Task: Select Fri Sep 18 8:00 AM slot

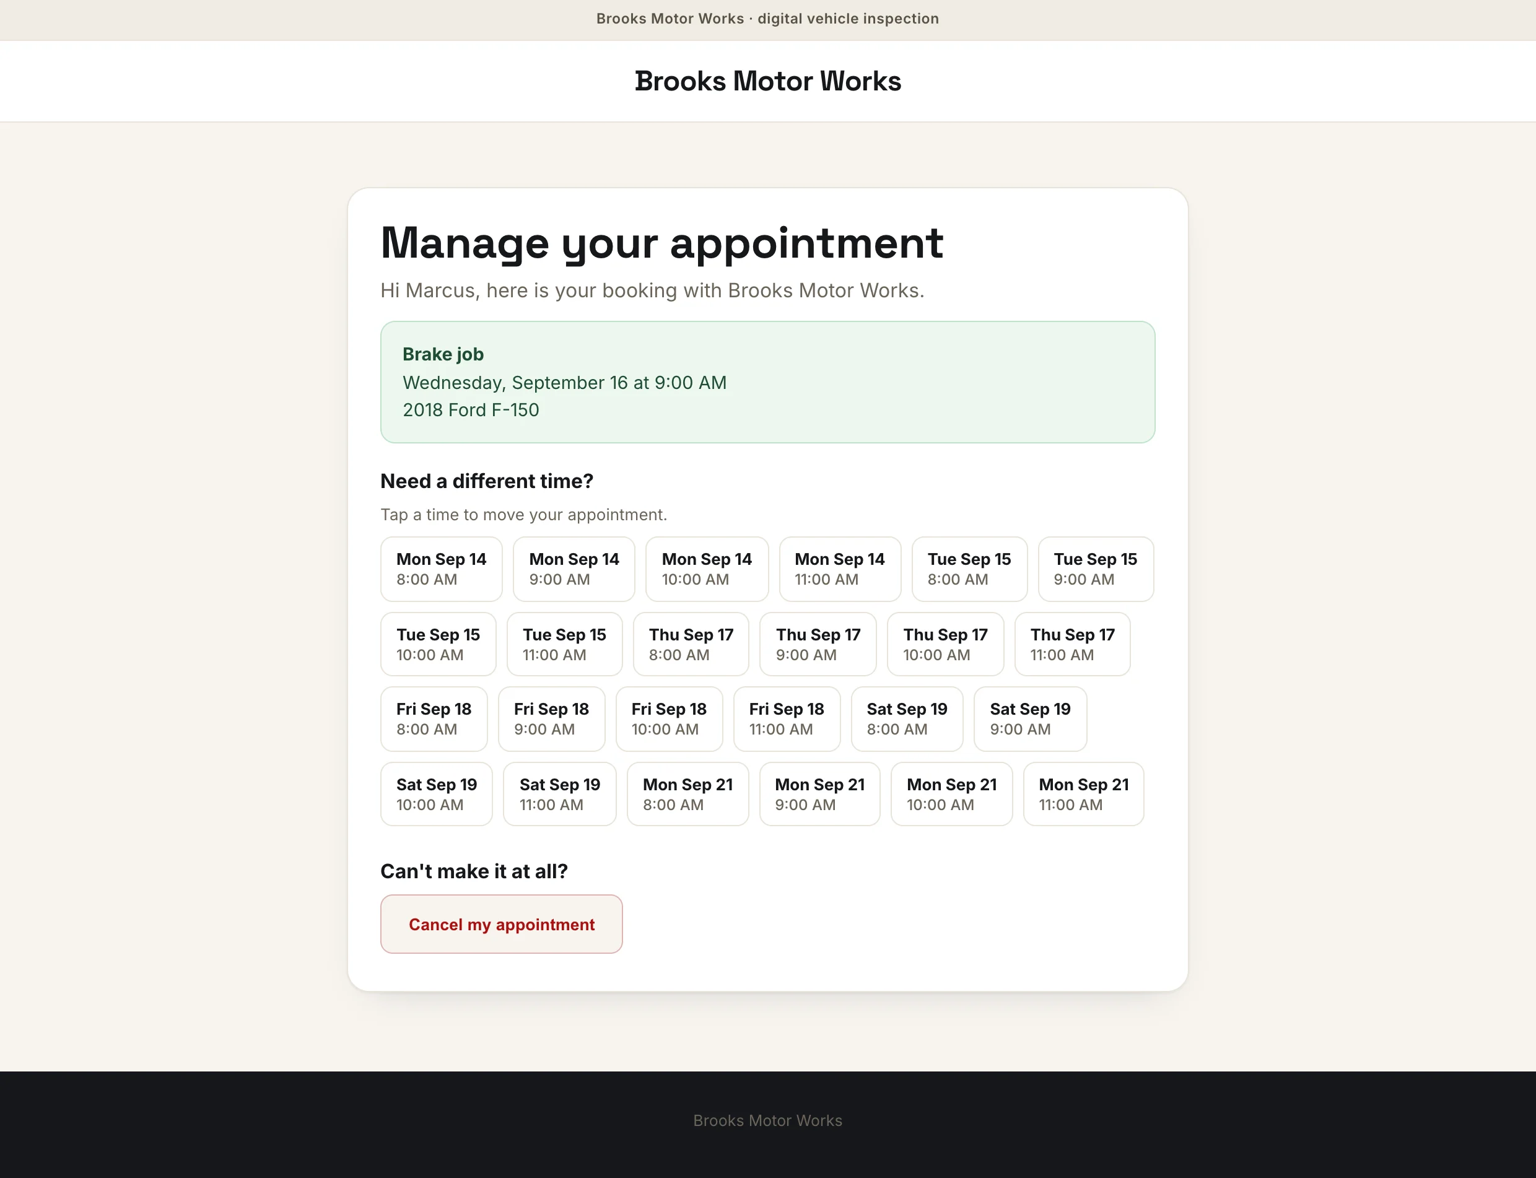Action: [434, 718]
